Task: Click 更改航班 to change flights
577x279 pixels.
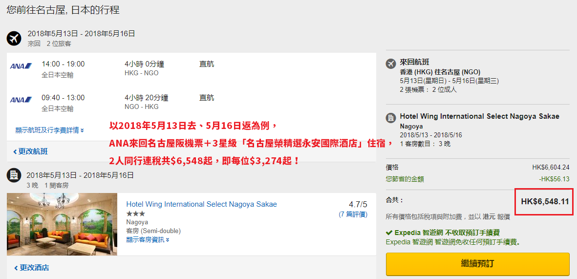Action: (x=30, y=151)
